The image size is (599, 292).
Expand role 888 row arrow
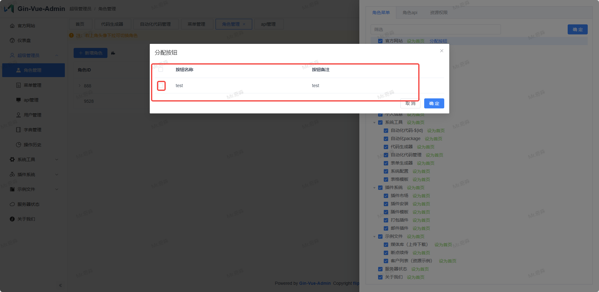coord(80,86)
